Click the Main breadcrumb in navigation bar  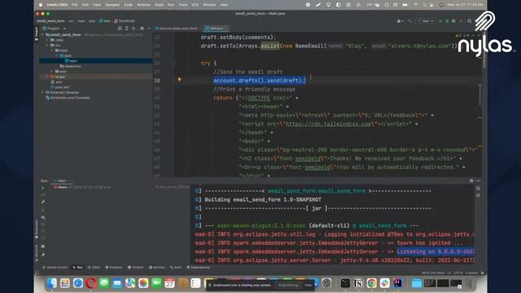point(105,21)
